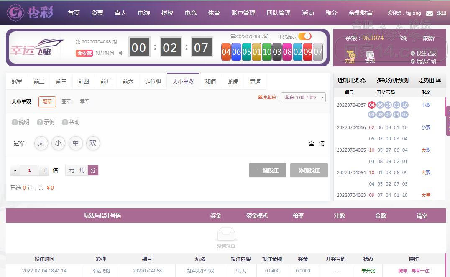
Task: Switch to the 冠军 play tab
Action: click(17, 81)
